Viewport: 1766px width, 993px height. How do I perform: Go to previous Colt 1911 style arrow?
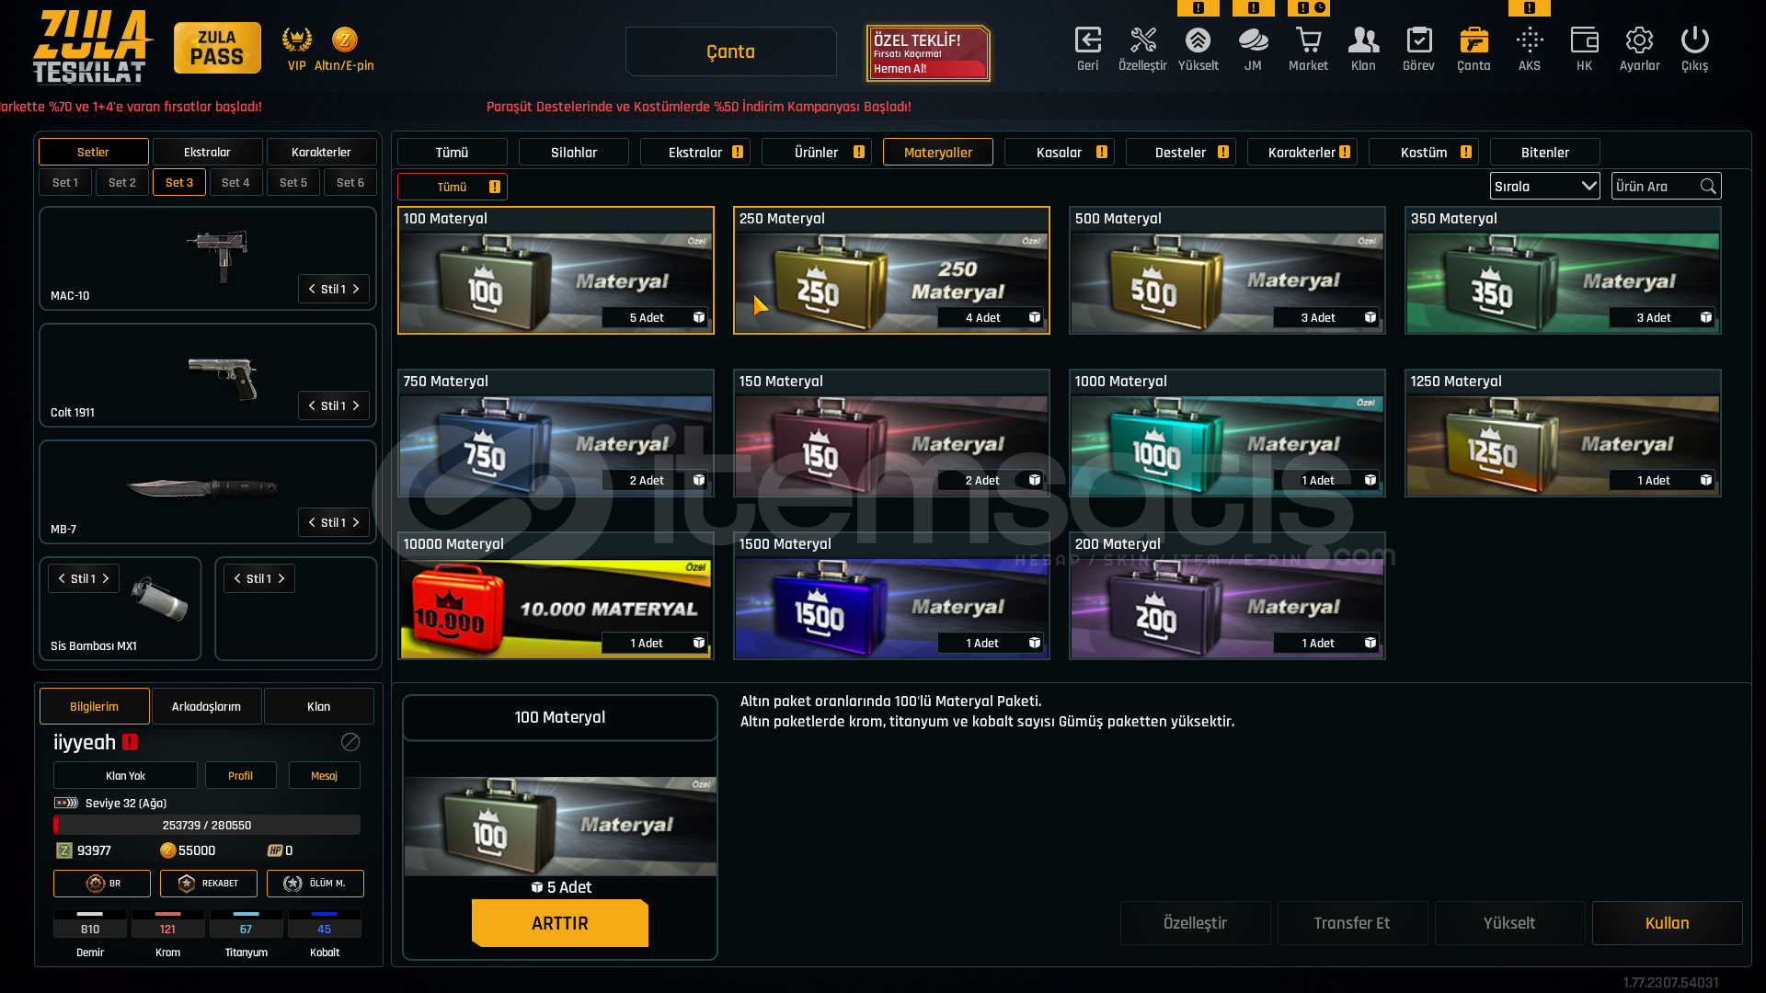(312, 405)
